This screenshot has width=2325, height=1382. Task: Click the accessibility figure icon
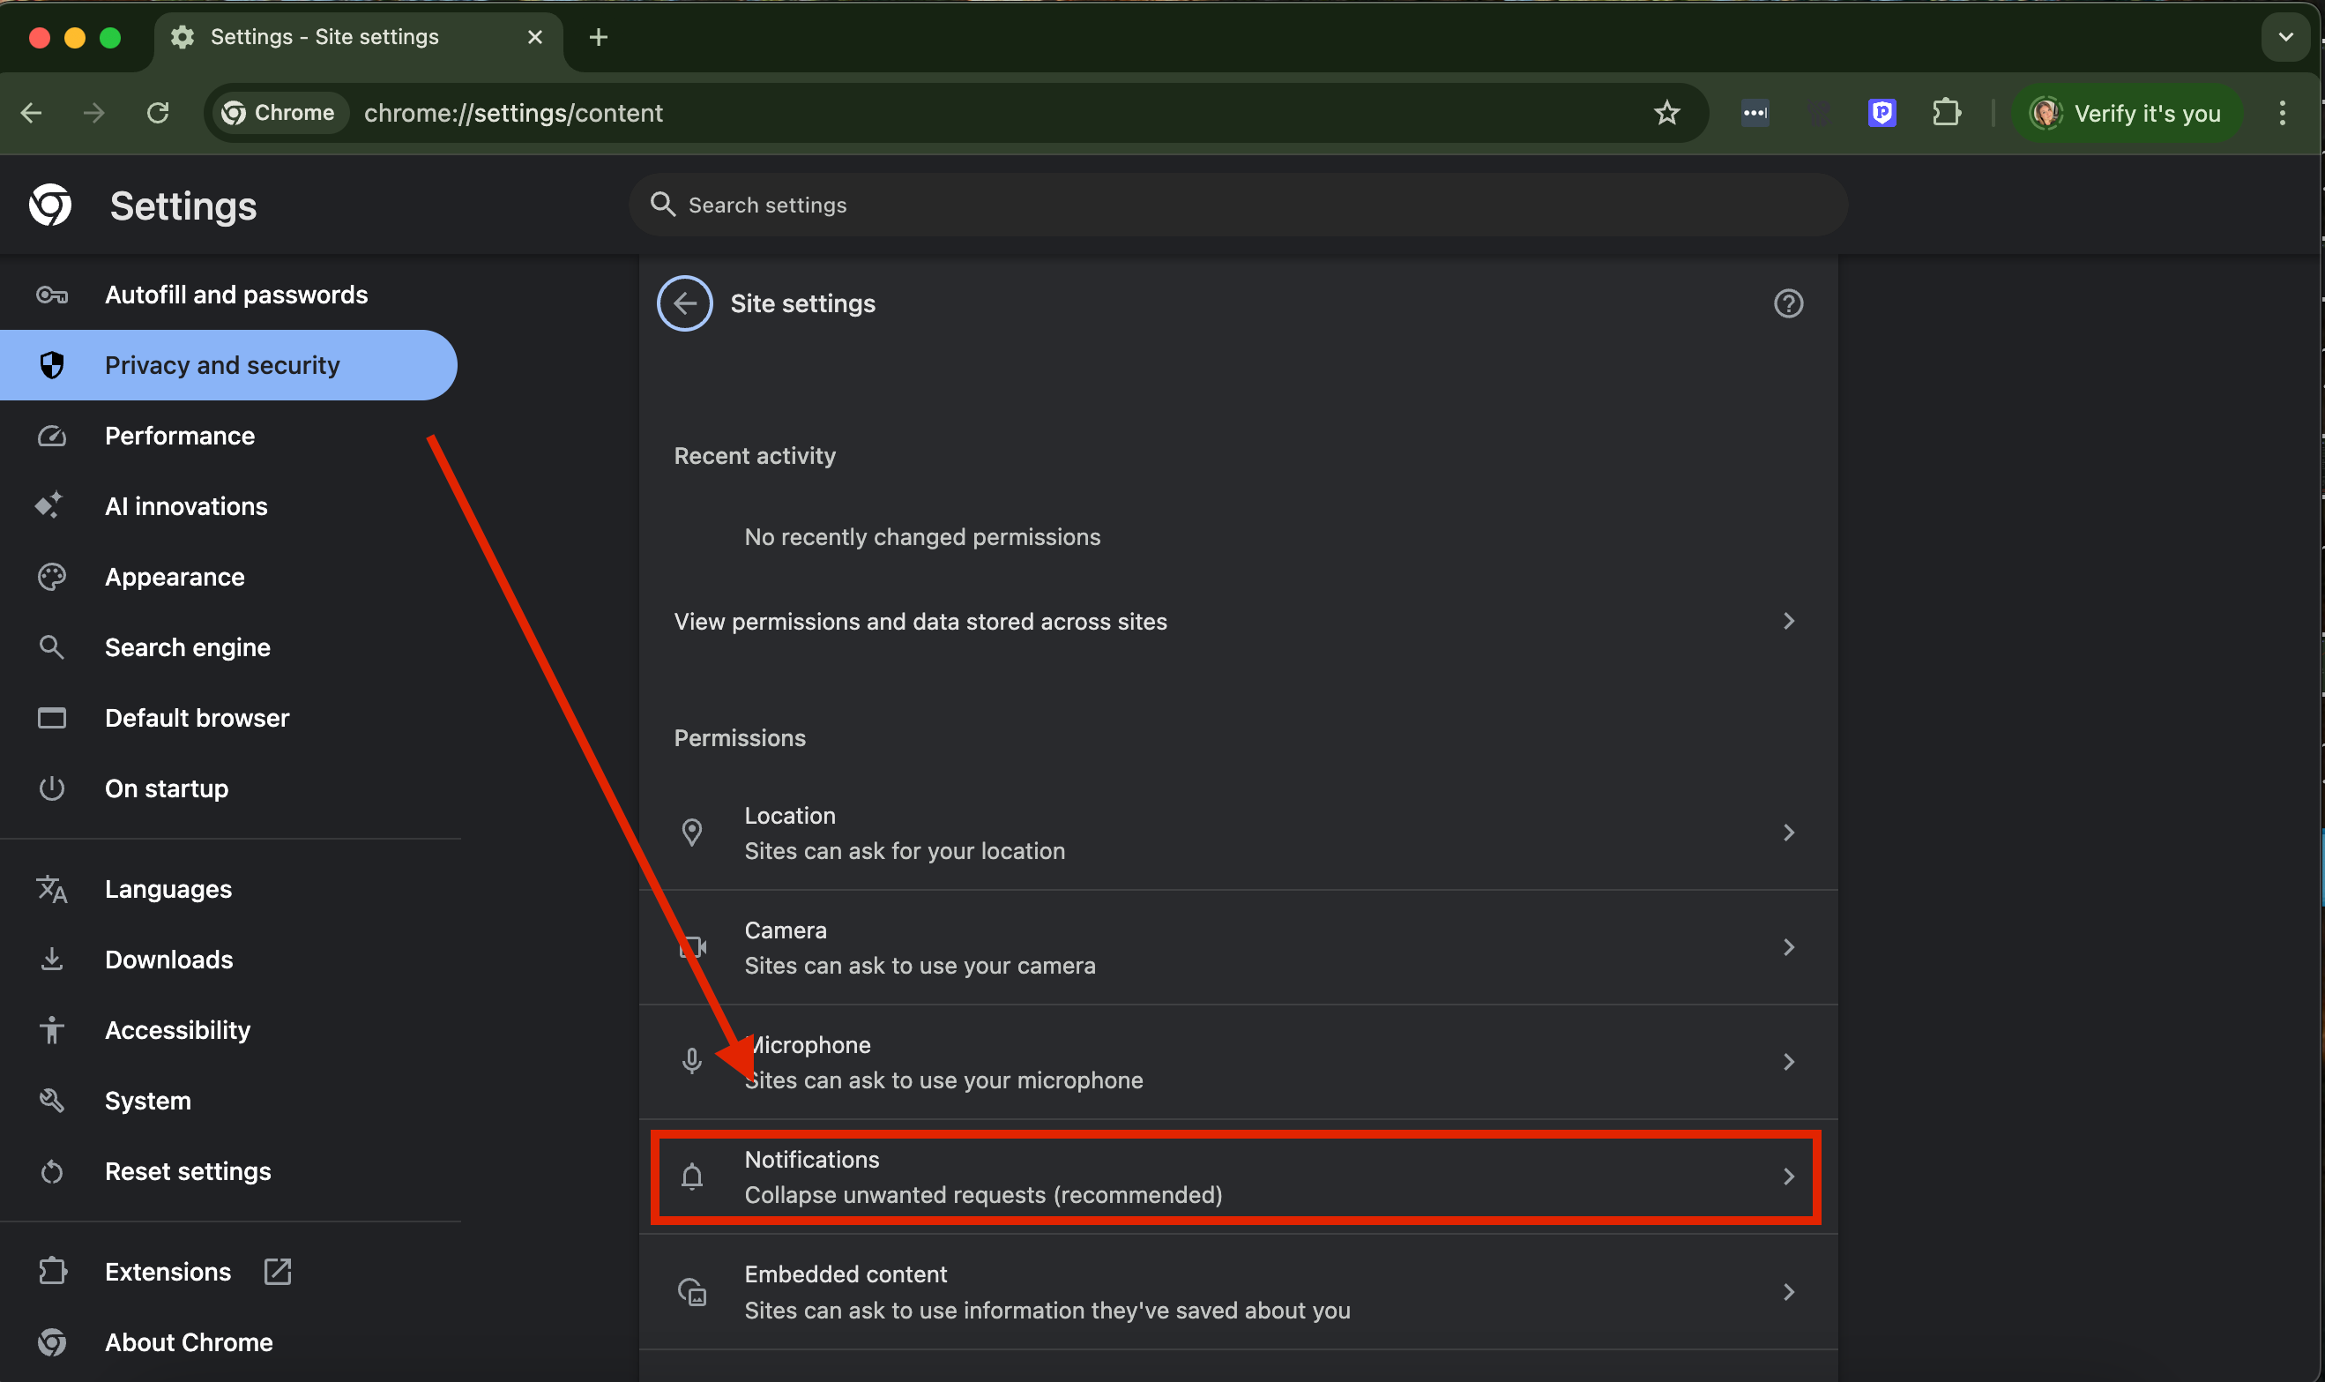(51, 1030)
